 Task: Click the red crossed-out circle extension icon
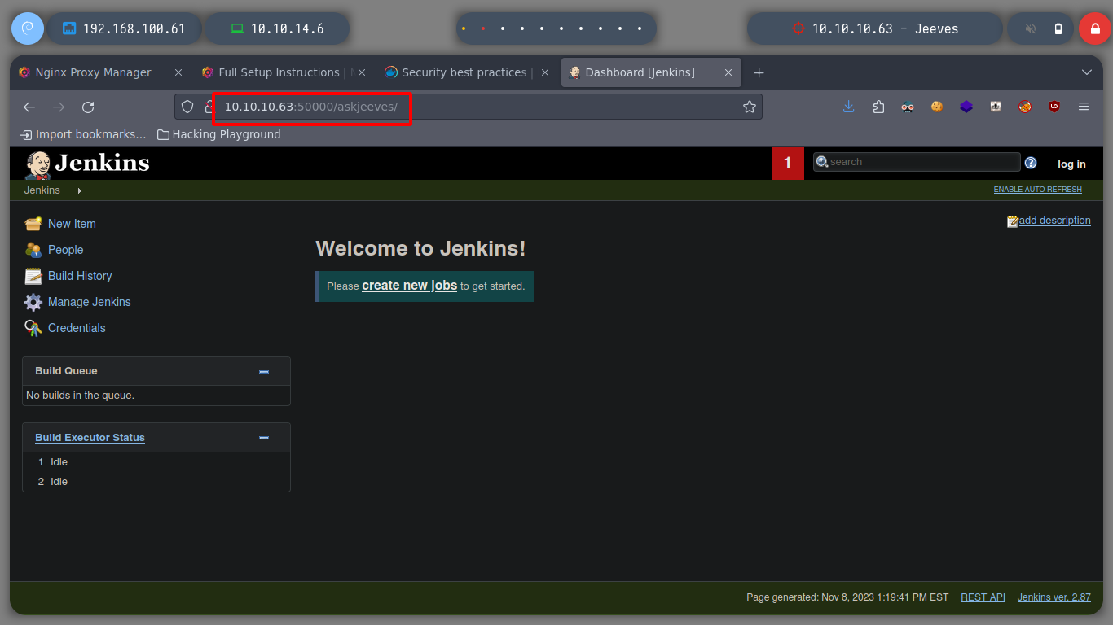[1025, 107]
